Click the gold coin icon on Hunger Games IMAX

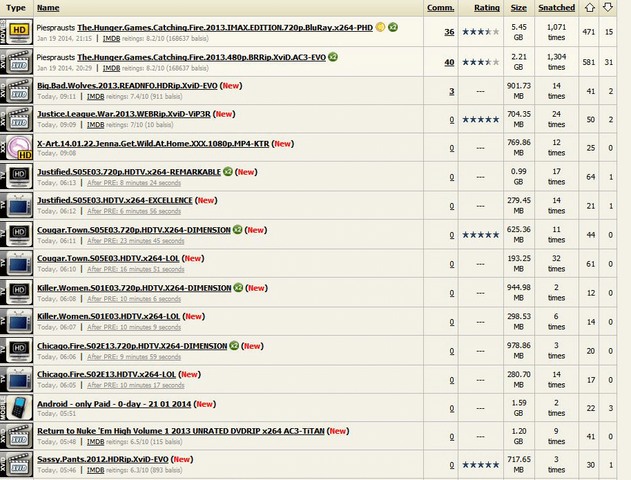click(380, 27)
